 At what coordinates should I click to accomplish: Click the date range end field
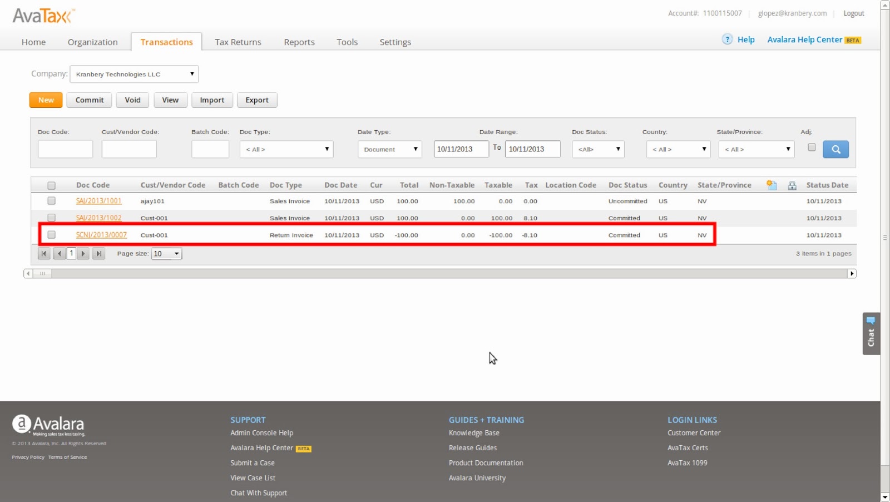[x=533, y=149]
